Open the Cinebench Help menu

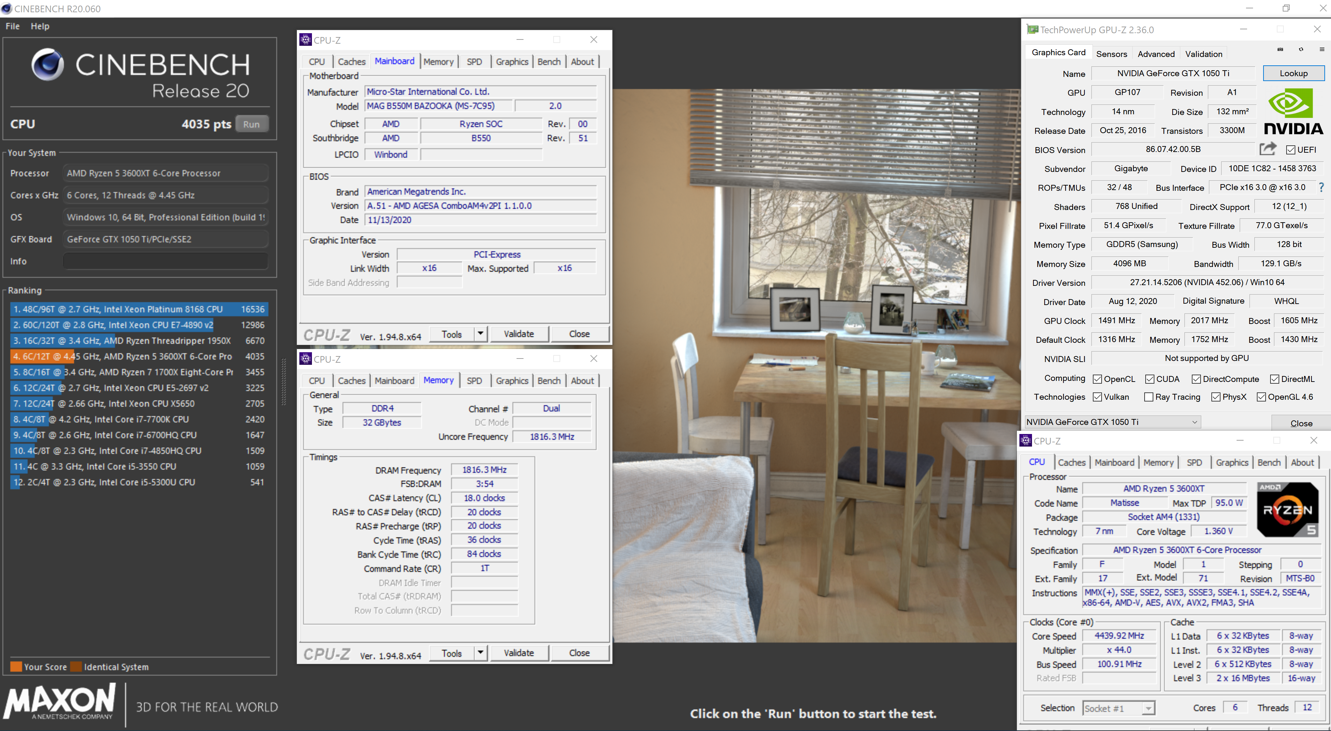pyautogui.click(x=40, y=26)
